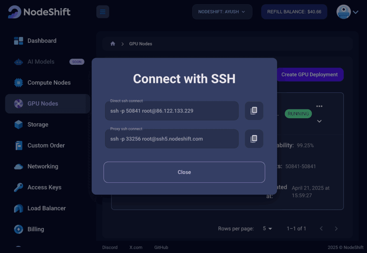
Task: Click the Access Keys key icon
Action: point(19,187)
